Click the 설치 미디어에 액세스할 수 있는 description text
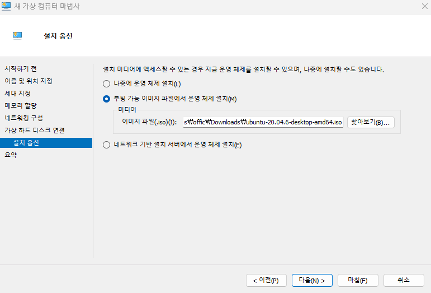The image size is (431, 293). click(x=243, y=69)
